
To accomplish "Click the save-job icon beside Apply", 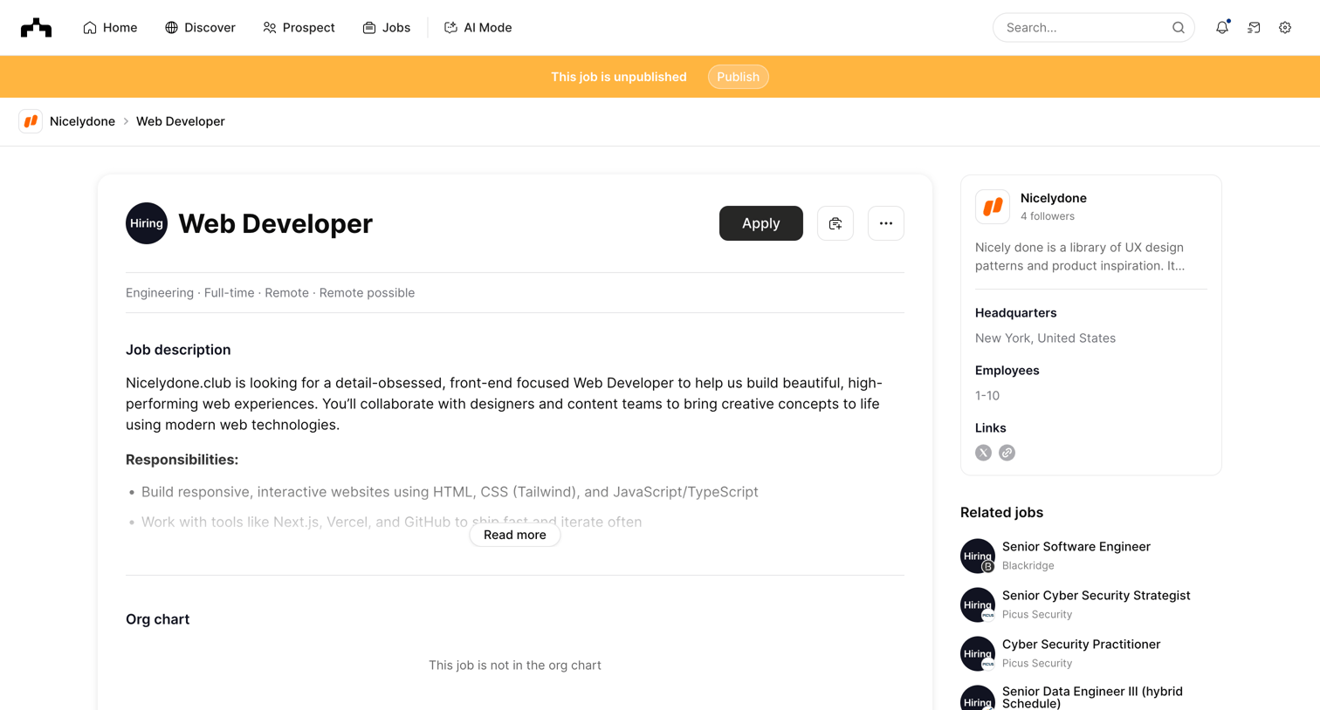I will click(835, 223).
